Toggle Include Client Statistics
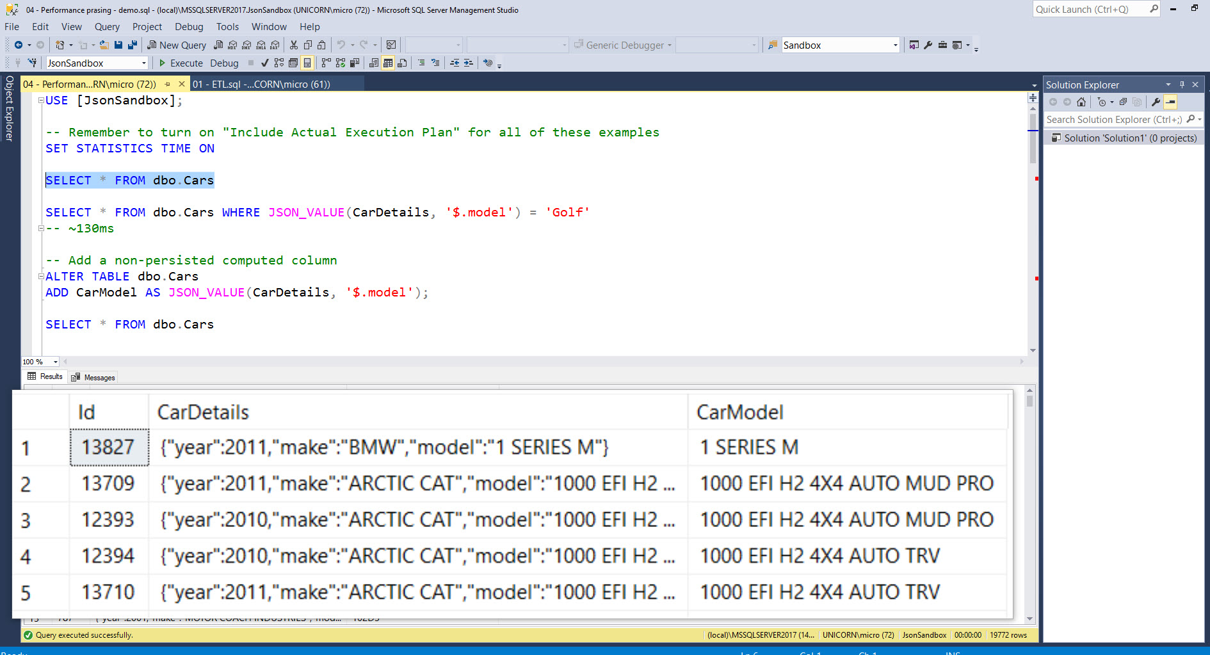 click(x=354, y=63)
